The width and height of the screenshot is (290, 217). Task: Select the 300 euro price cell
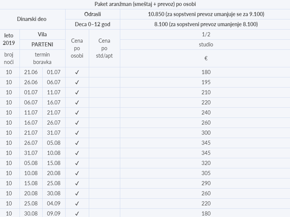pyautogui.click(x=206, y=133)
